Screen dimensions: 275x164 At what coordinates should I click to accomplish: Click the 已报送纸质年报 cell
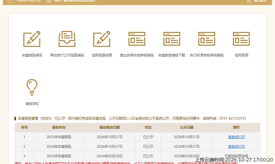[236, 156]
